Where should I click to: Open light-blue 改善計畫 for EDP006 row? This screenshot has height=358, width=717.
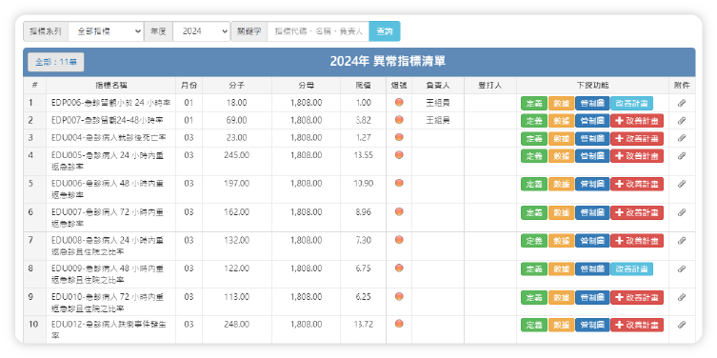point(631,104)
